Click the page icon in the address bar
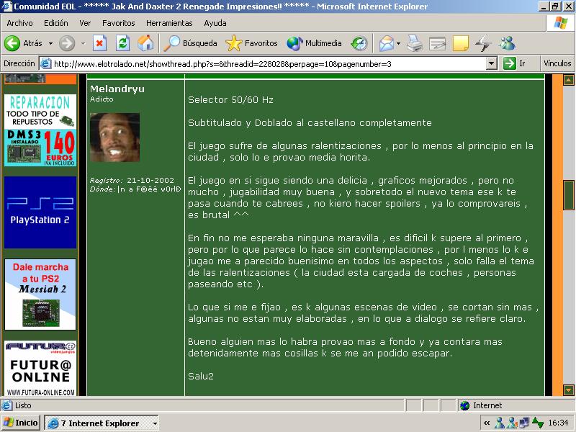The width and height of the screenshot is (576, 432). click(x=45, y=63)
